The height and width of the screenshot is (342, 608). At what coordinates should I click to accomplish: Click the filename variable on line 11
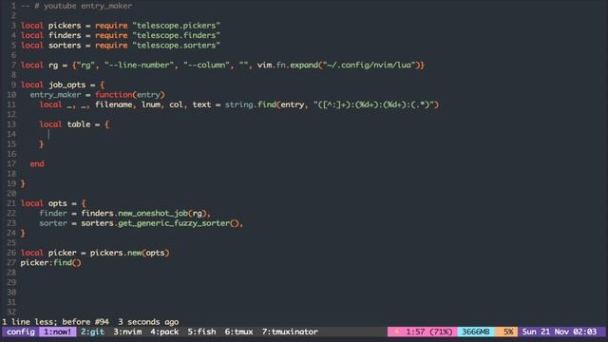(x=114, y=104)
